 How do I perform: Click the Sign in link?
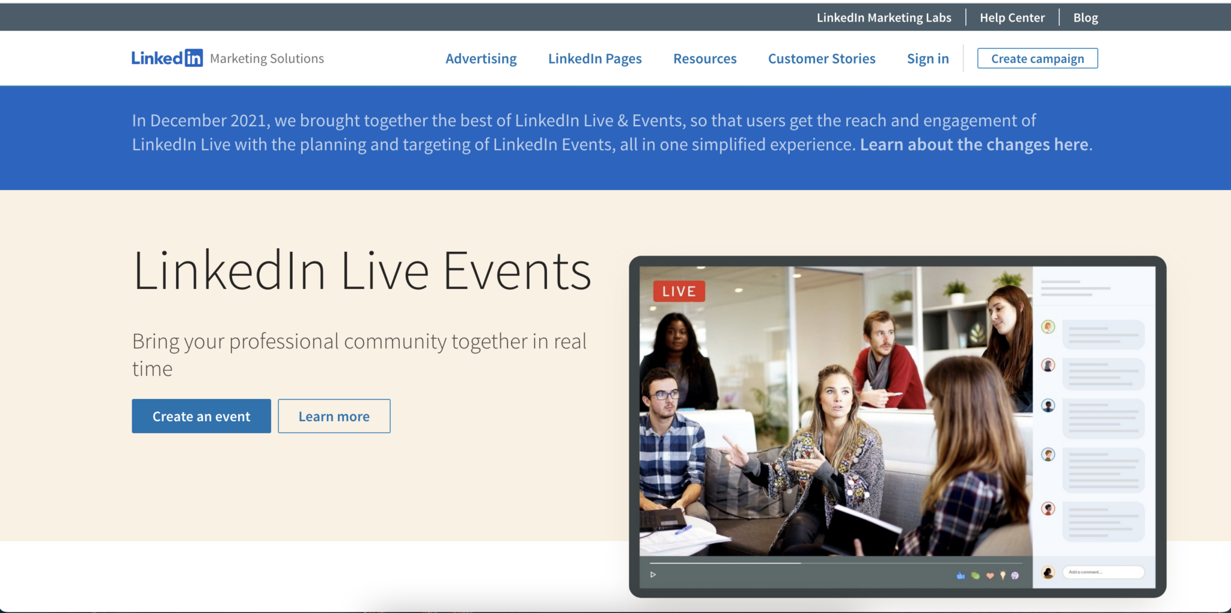(x=928, y=59)
